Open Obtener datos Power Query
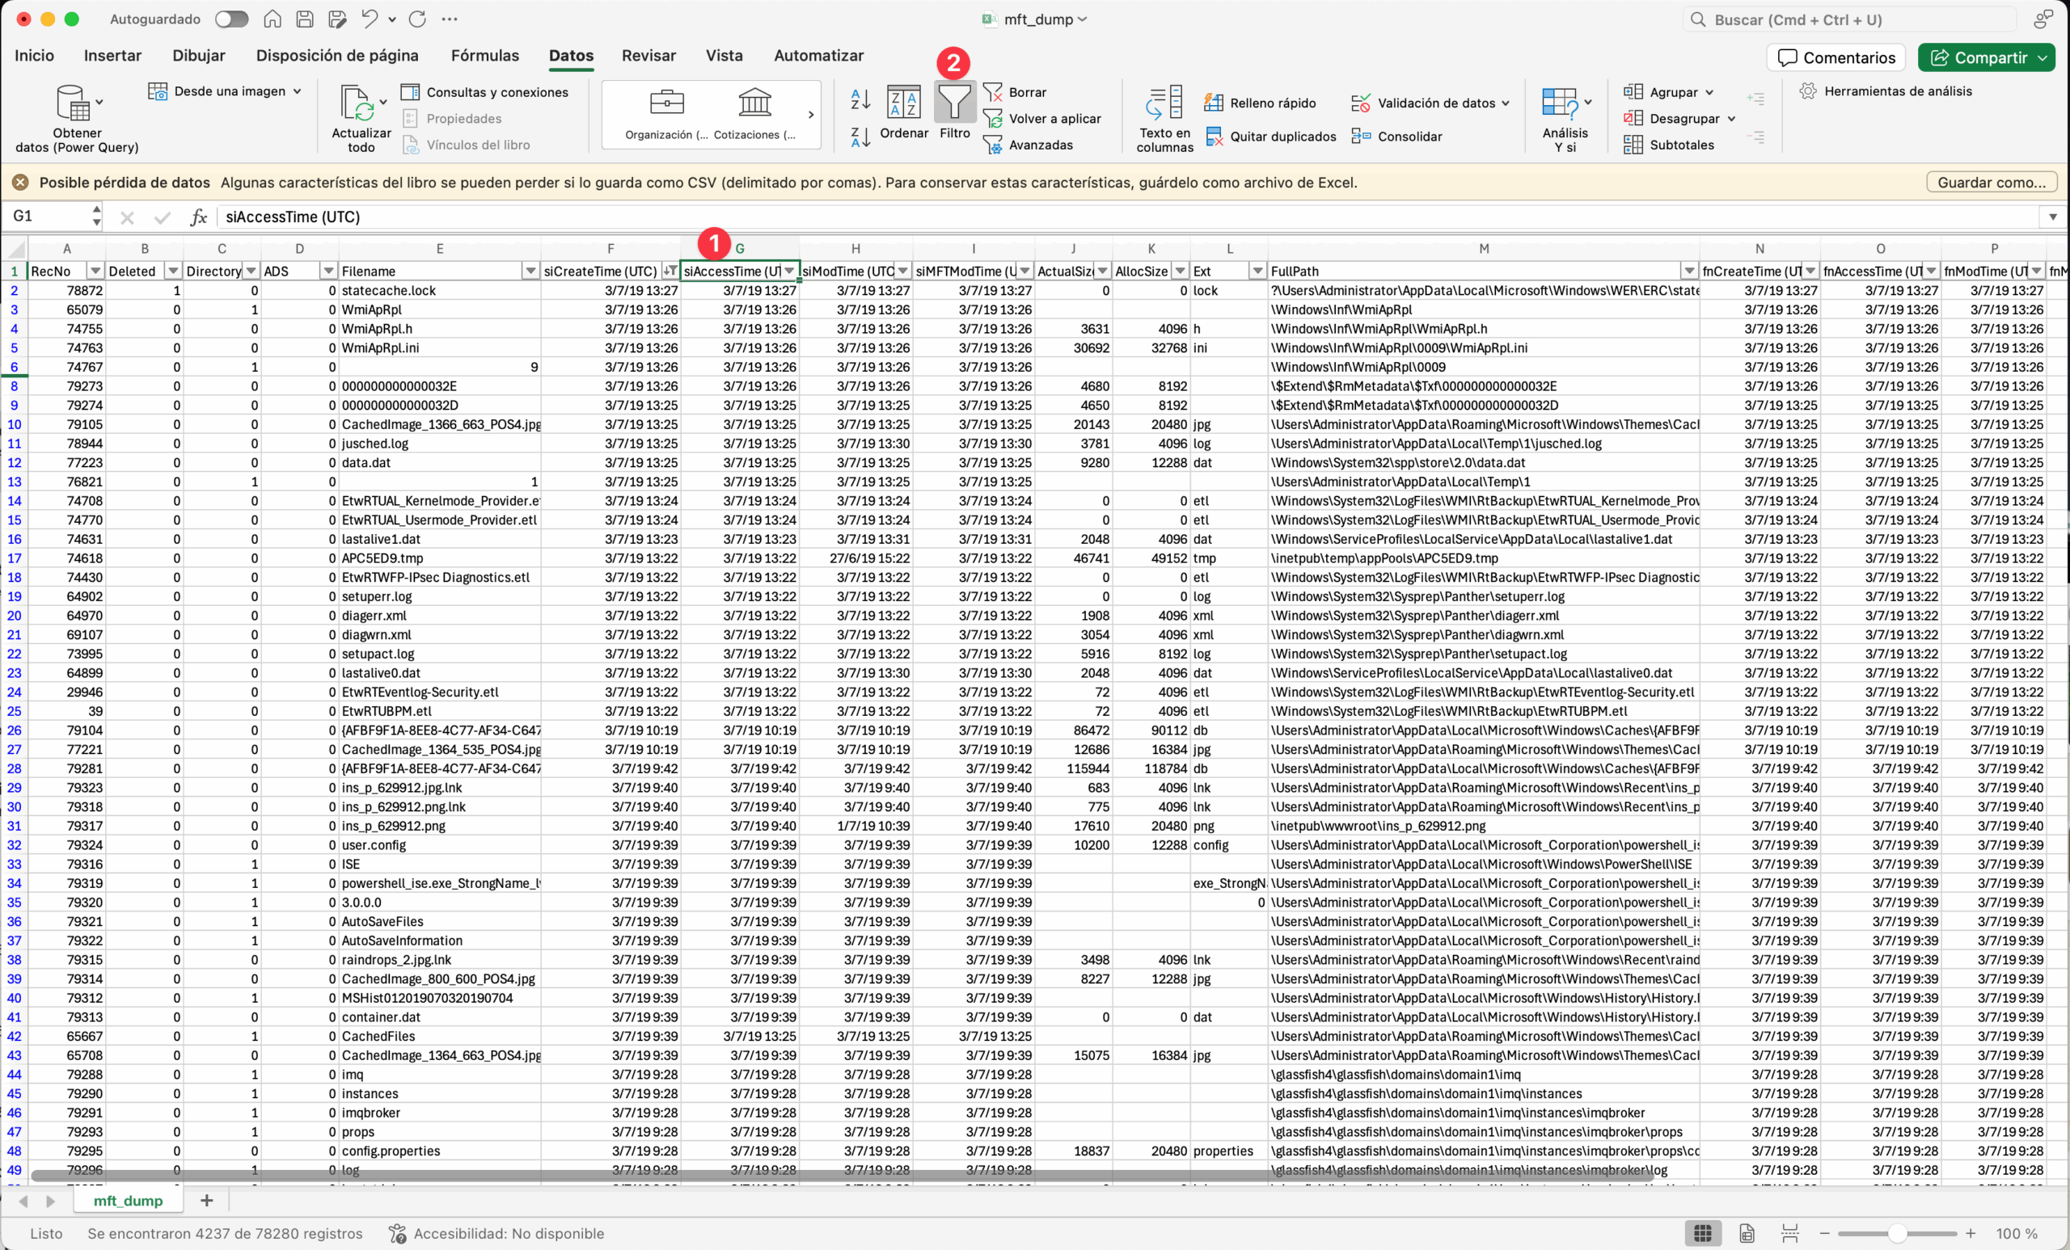2070x1250 pixels. tap(77, 118)
